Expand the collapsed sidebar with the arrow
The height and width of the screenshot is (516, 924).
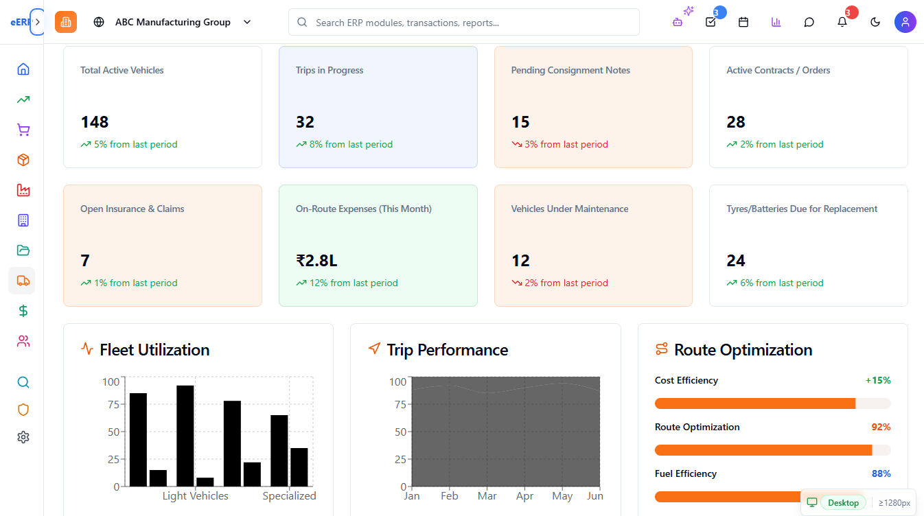[38, 22]
